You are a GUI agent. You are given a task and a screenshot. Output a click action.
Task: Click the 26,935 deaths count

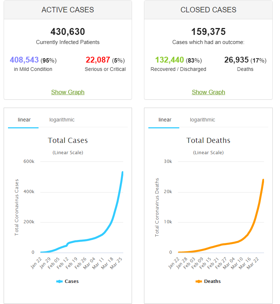236,60
